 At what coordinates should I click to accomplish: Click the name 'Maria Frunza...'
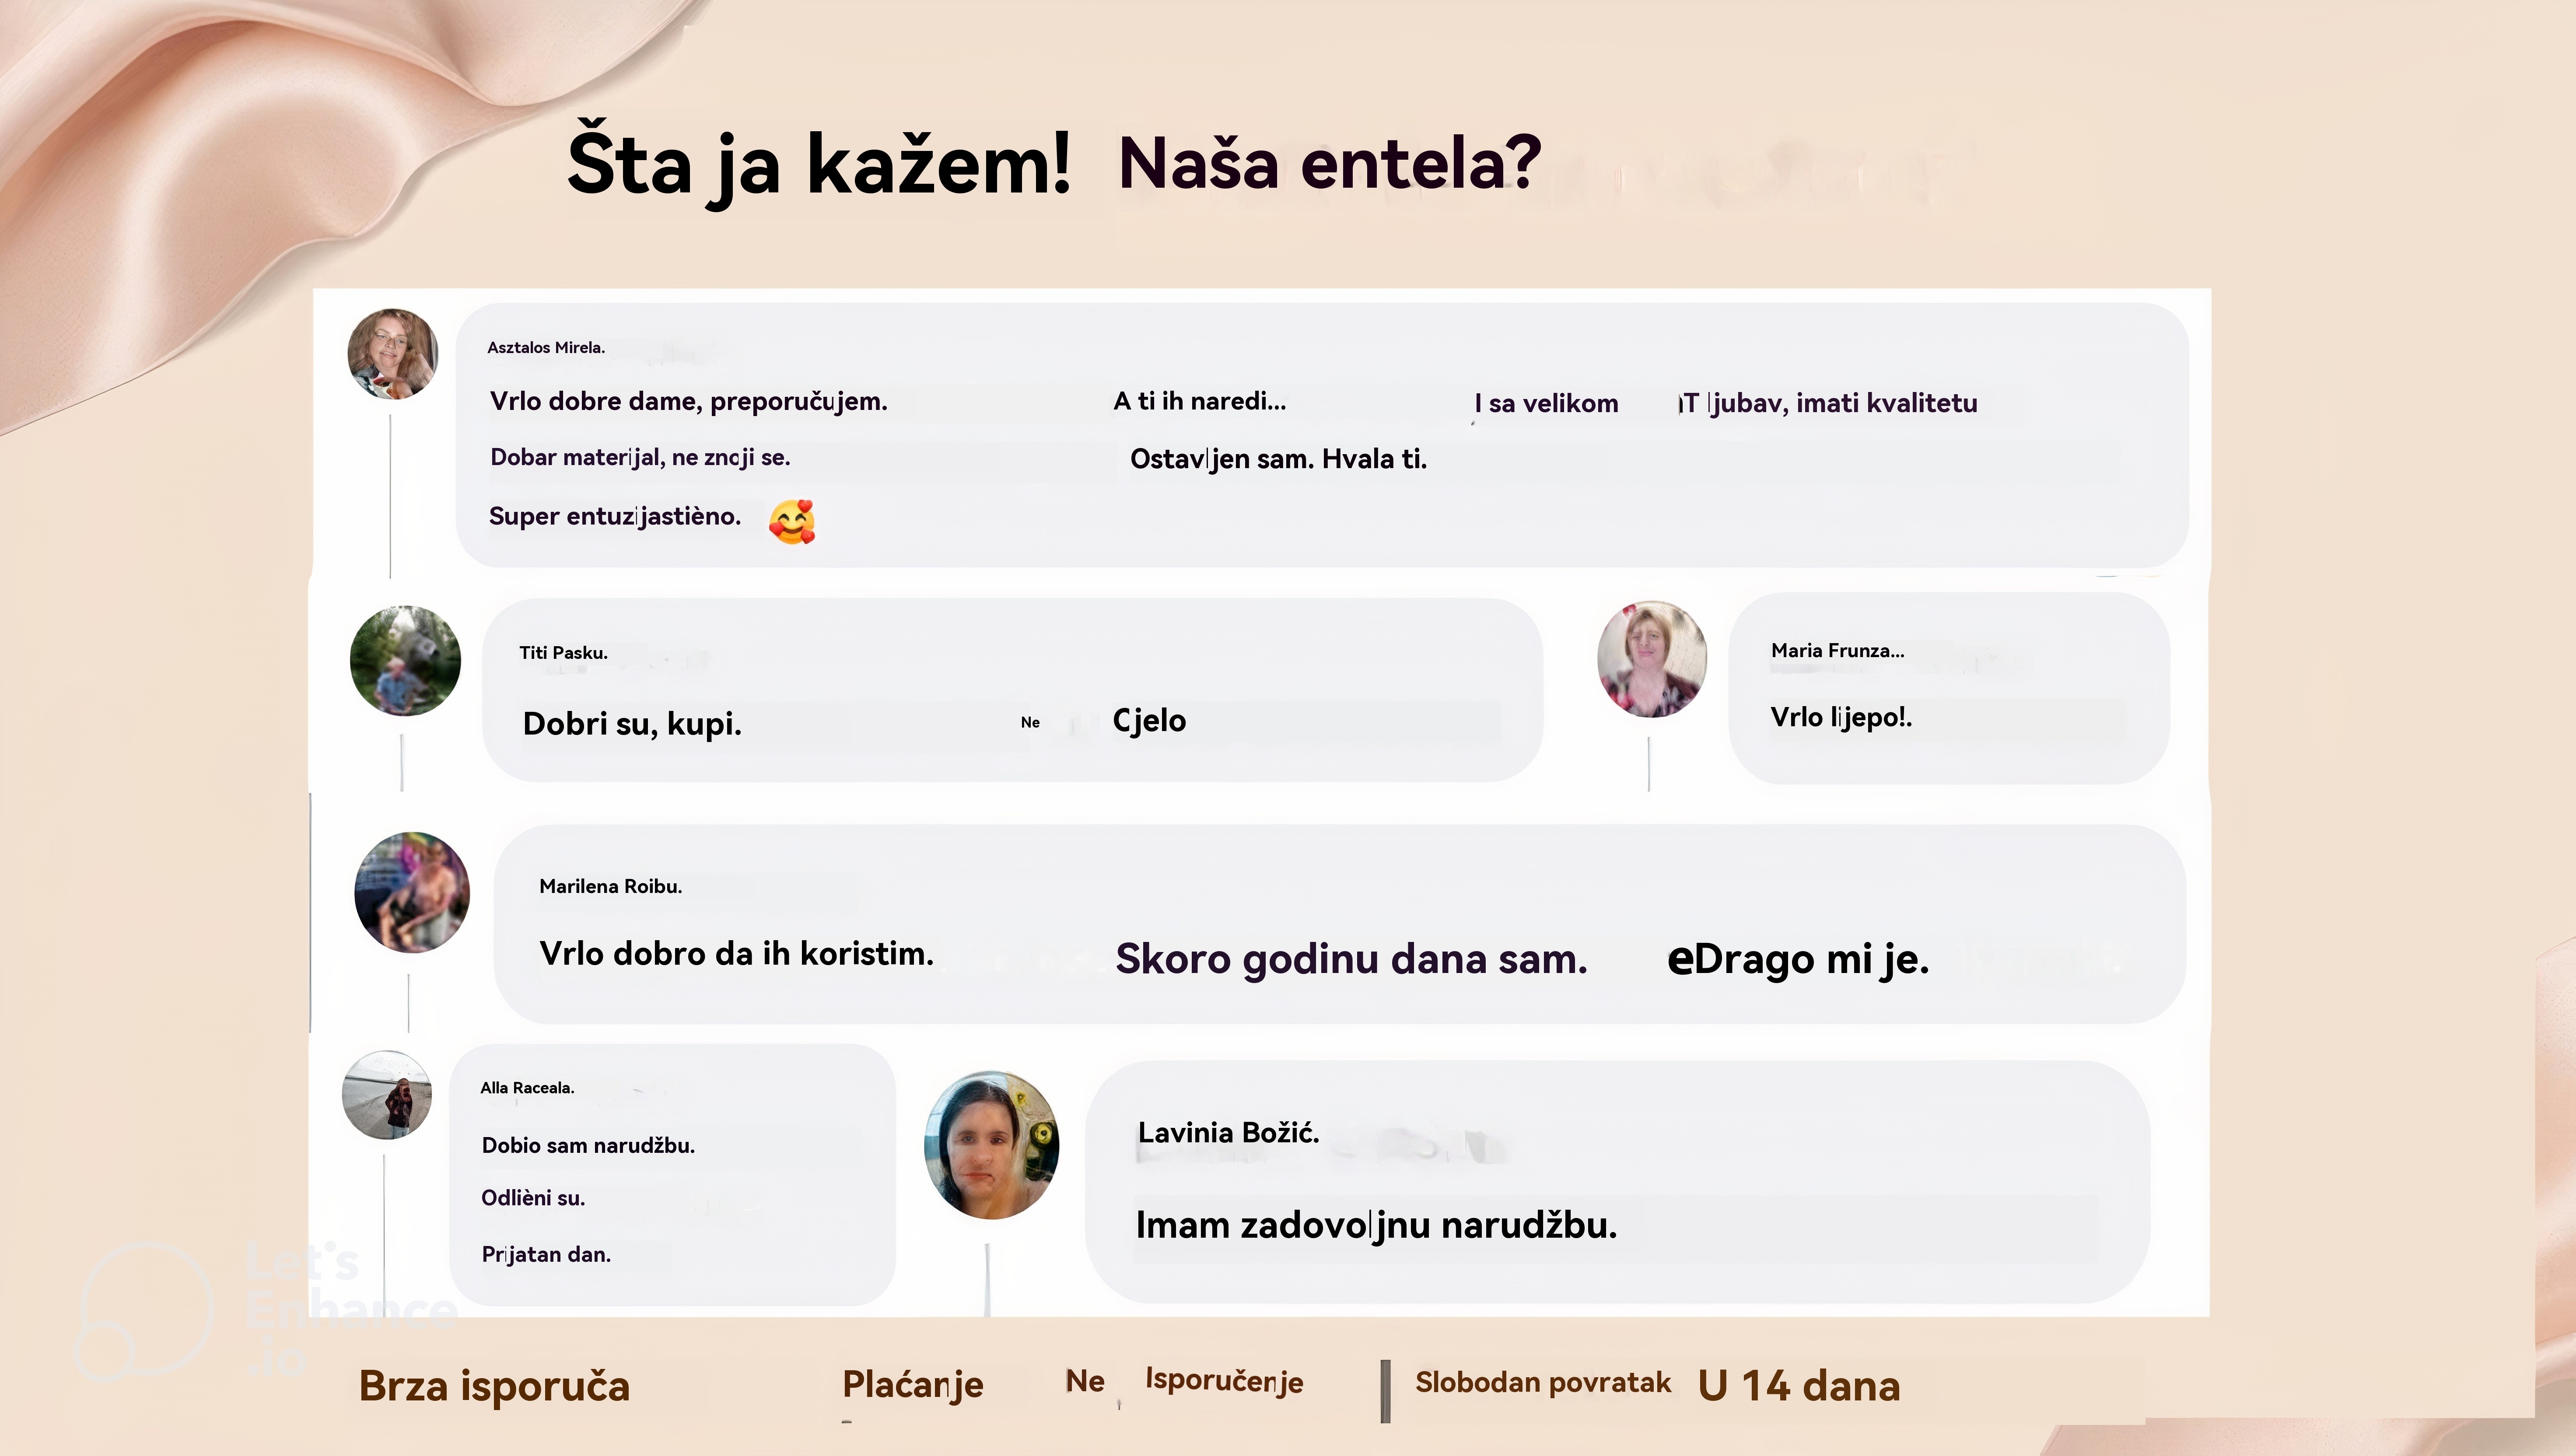1838,650
